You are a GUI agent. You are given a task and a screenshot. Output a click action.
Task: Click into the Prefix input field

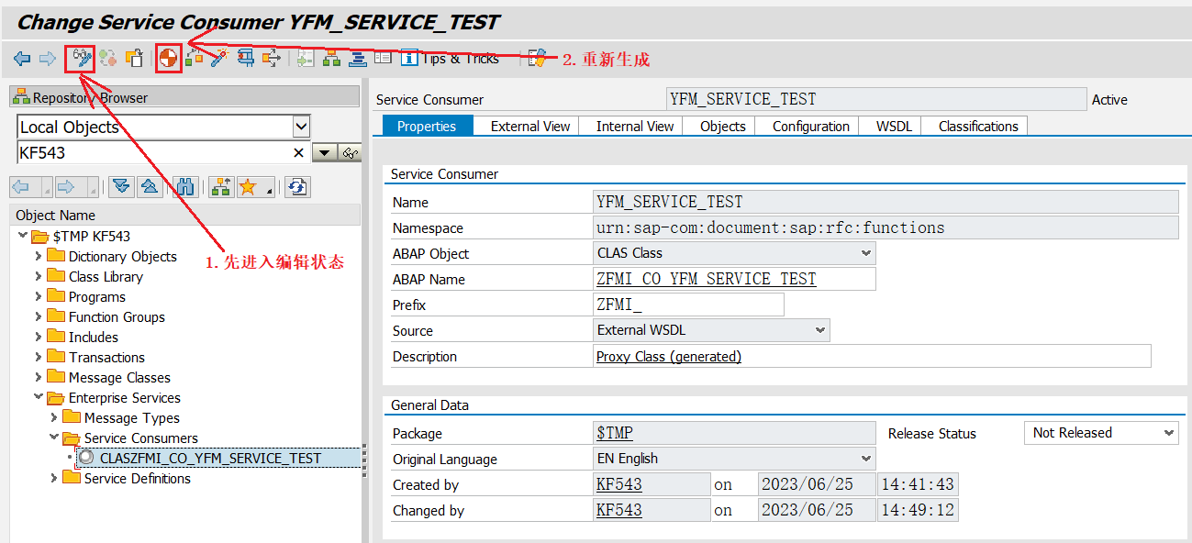click(688, 305)
